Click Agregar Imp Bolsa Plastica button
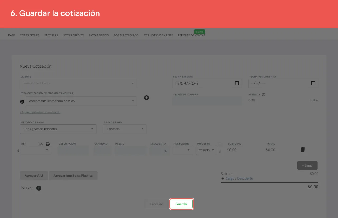The height and width of the screenshot is (218, 338). (73, 176)
